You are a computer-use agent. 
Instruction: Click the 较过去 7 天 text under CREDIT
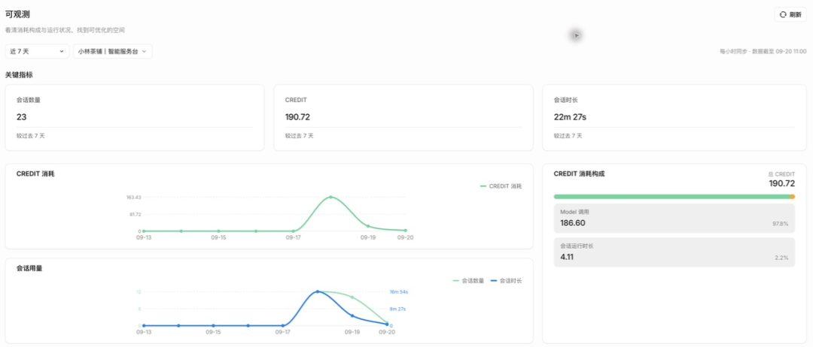pyautogui.click(x=299, y=136)
